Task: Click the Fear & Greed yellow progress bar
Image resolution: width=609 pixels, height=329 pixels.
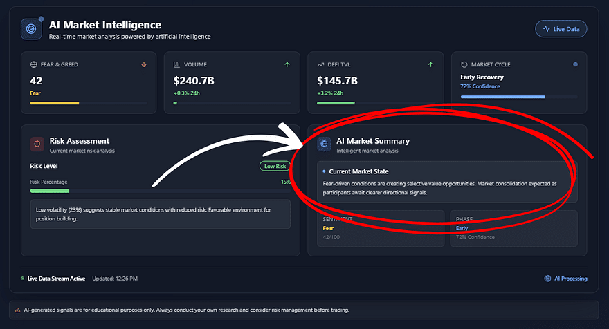Action: 55,103
